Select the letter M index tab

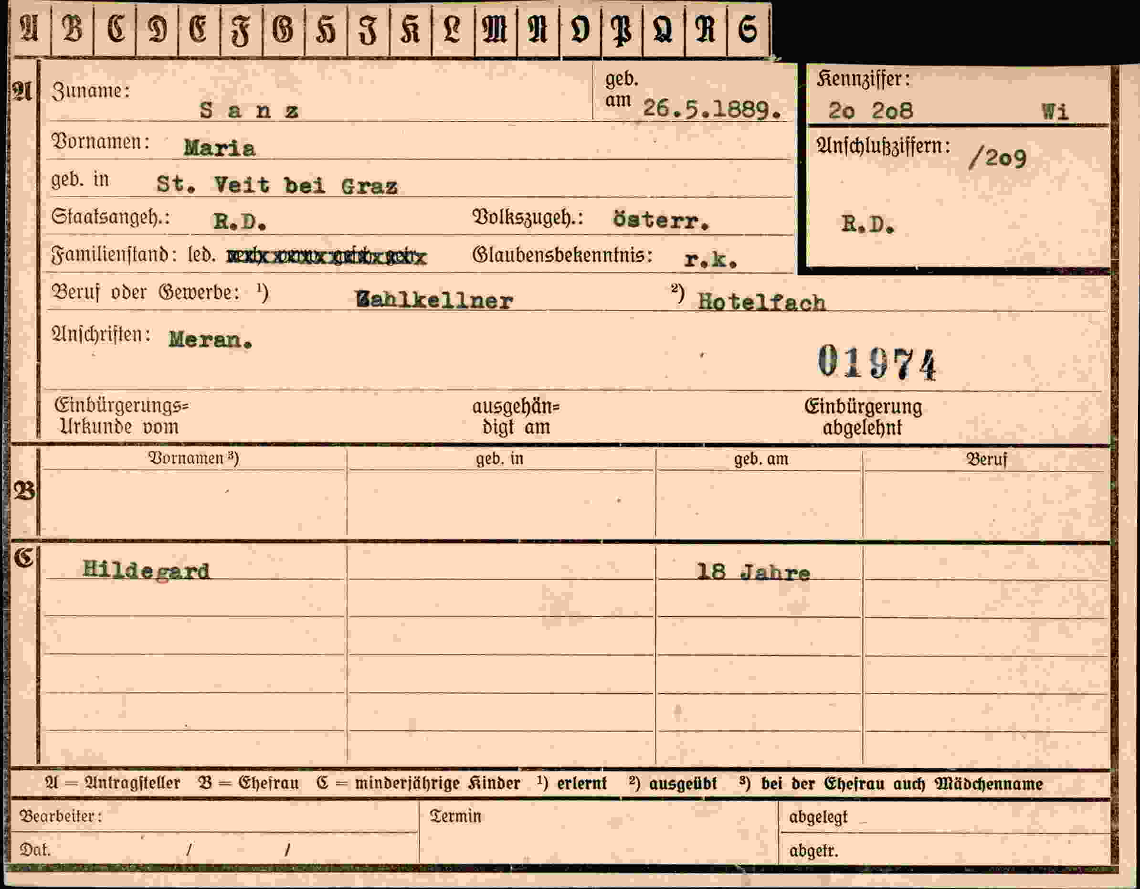click(x=496, y=29)
